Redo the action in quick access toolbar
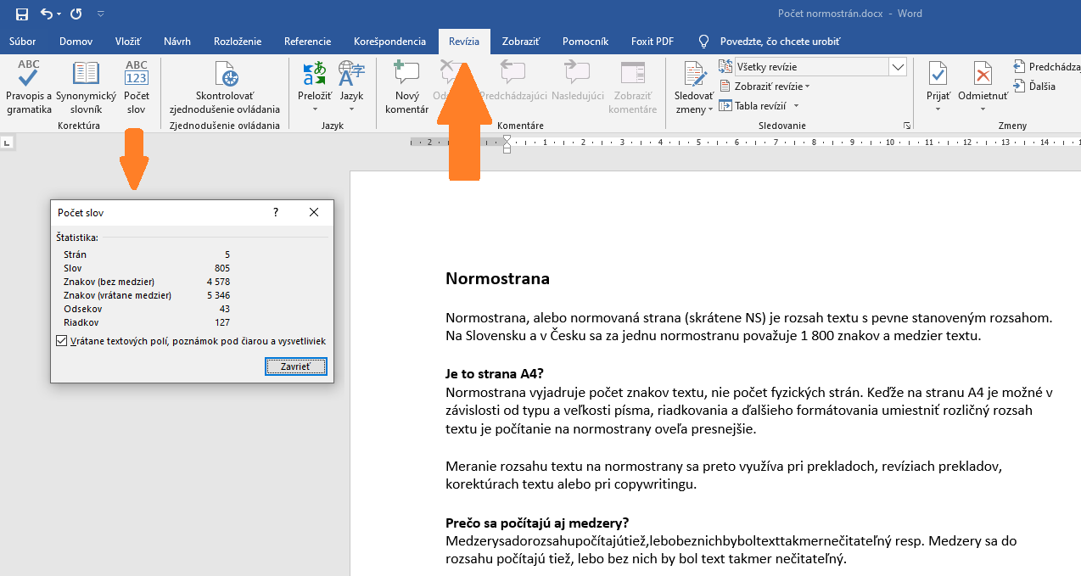The image size is (1081, 576). (x=76, y=14)
